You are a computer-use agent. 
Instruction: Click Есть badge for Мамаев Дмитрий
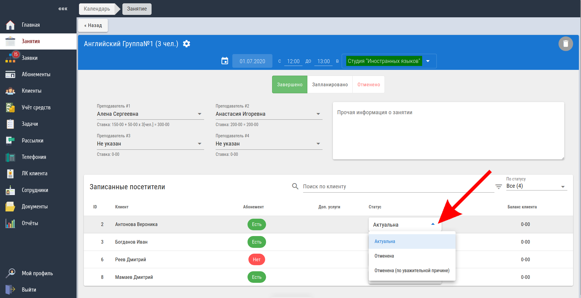coord(257,277)
